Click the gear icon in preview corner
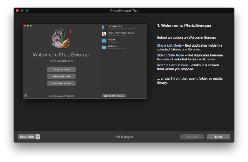 pos(26,95)
